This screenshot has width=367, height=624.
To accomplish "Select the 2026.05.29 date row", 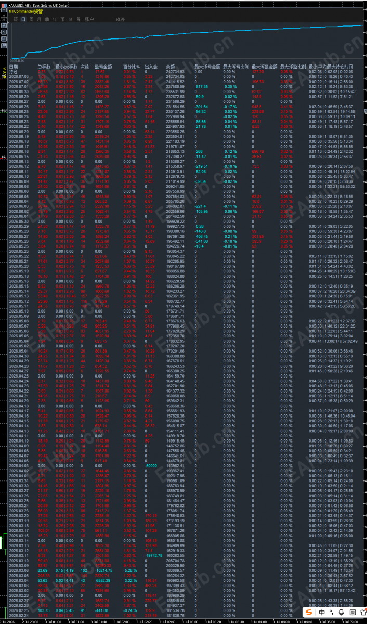I will (x=19, y=226).
